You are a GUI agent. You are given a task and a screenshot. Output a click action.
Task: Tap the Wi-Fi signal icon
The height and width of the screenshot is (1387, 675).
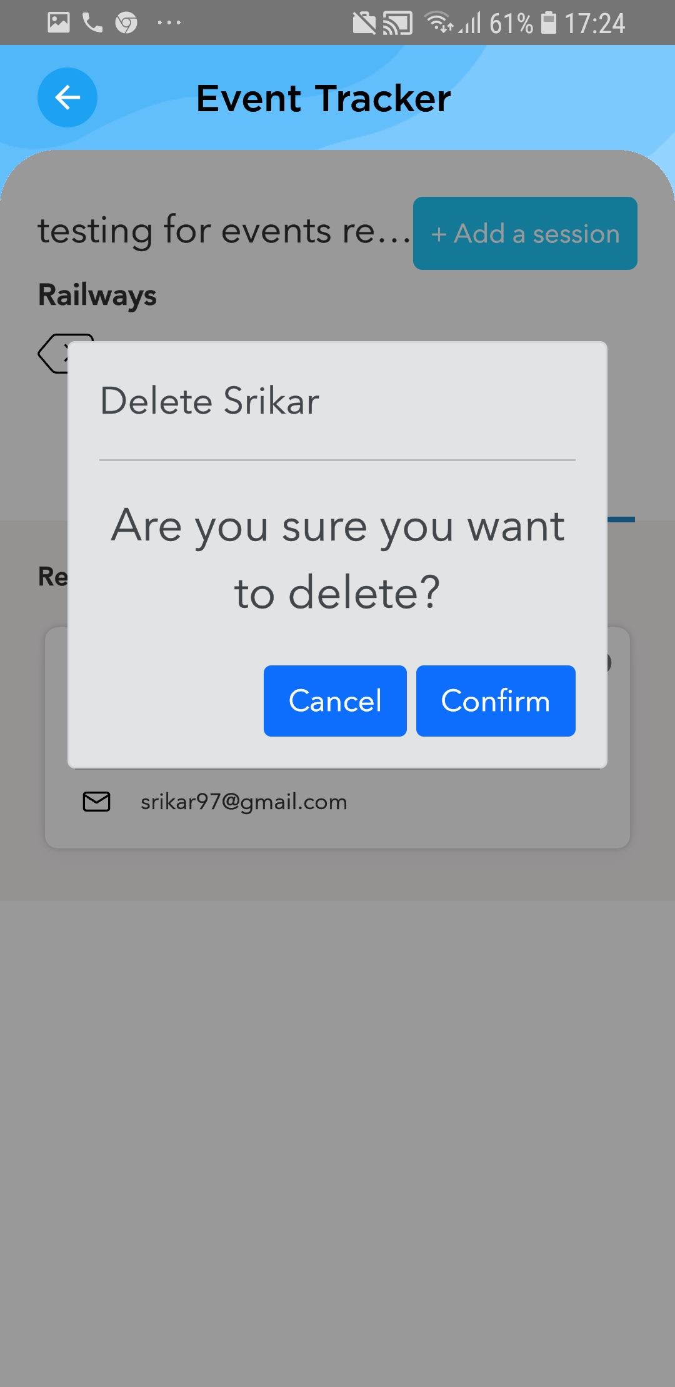439,23
